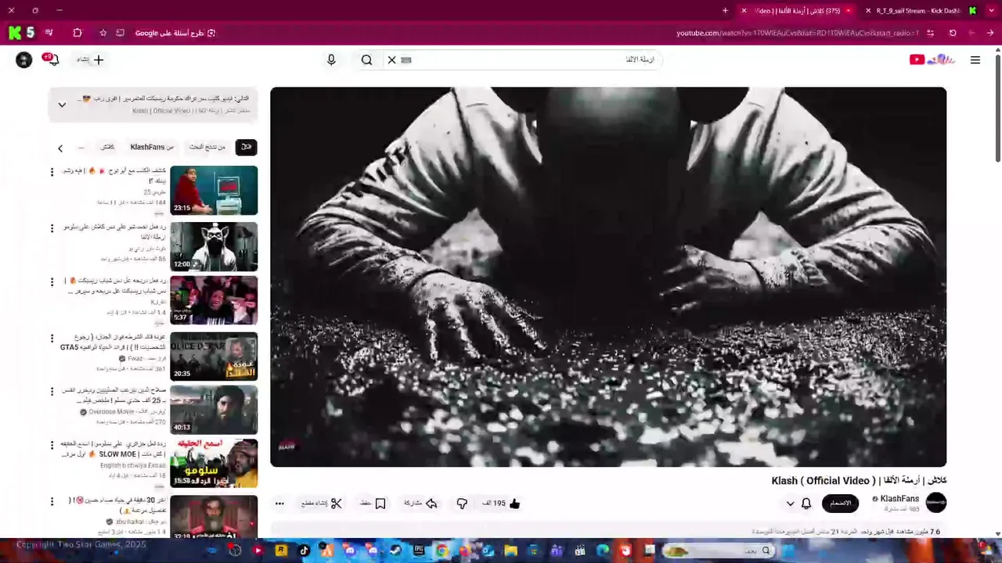Screen dimensions: 1002x563
Task: Click the share arrow button
Action: click(x=420, y=504)
